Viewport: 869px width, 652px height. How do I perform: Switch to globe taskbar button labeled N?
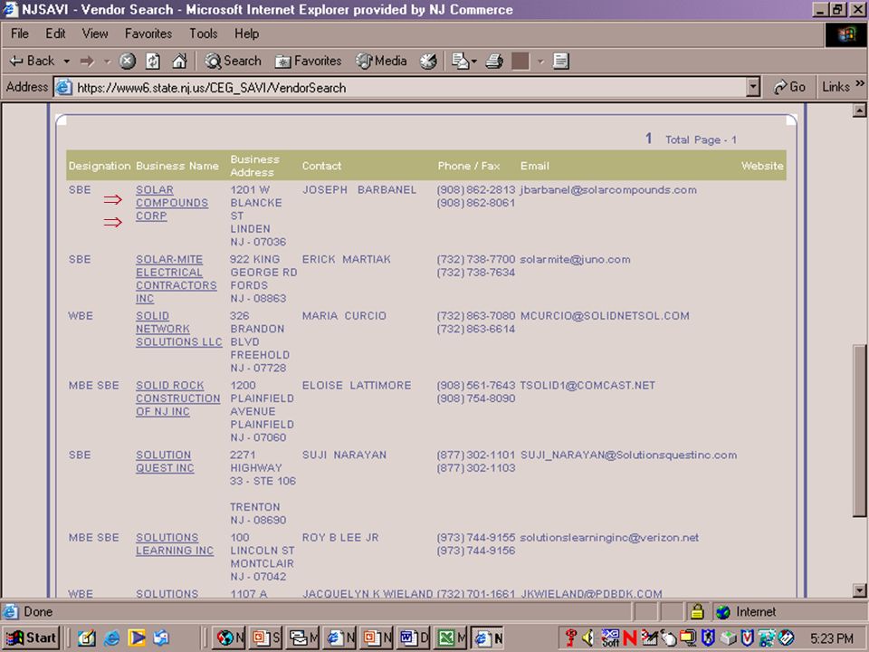click(x=229, y=638)
